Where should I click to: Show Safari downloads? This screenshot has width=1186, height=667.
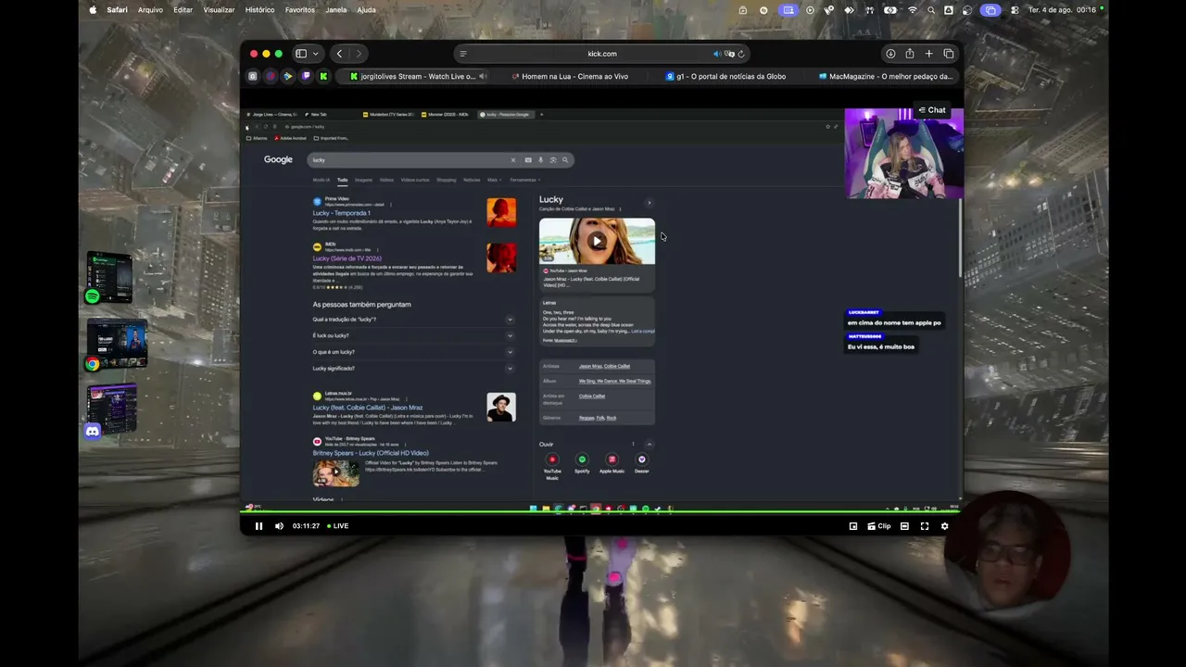click(x=890, y=54)
